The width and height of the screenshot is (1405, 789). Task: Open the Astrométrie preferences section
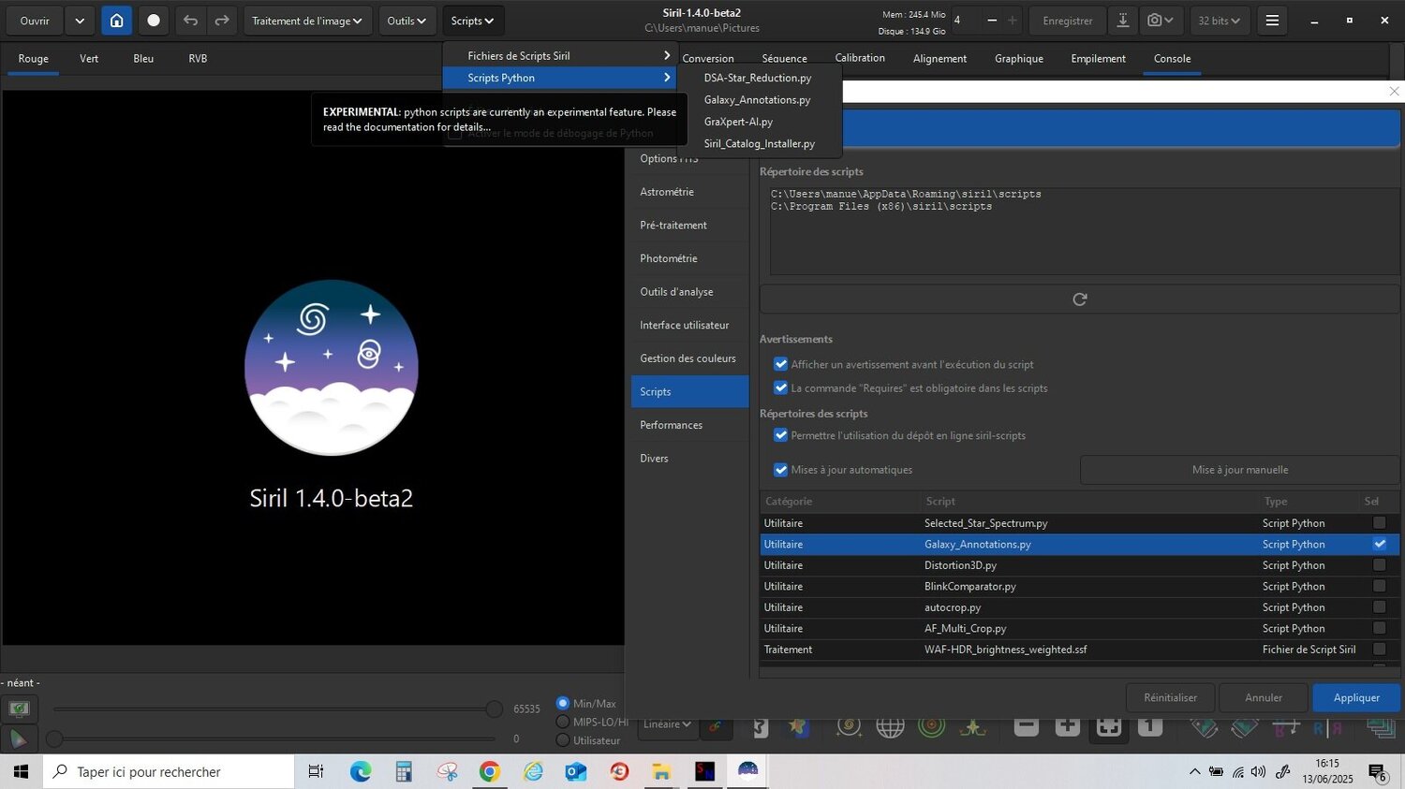click(690, 192)
